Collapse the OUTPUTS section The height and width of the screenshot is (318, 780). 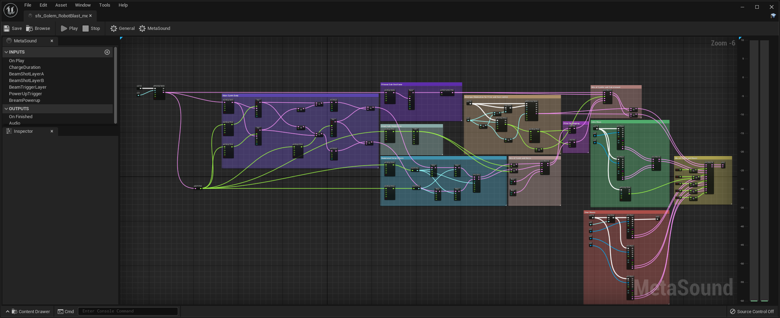pos(6,109)
